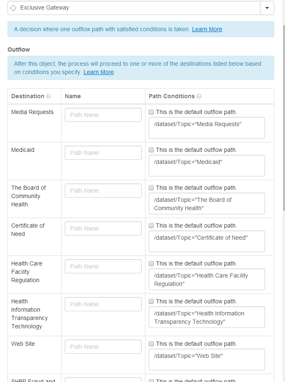Toggle default path for Certificate of Need
285x382 pixels.
(151, 226)
